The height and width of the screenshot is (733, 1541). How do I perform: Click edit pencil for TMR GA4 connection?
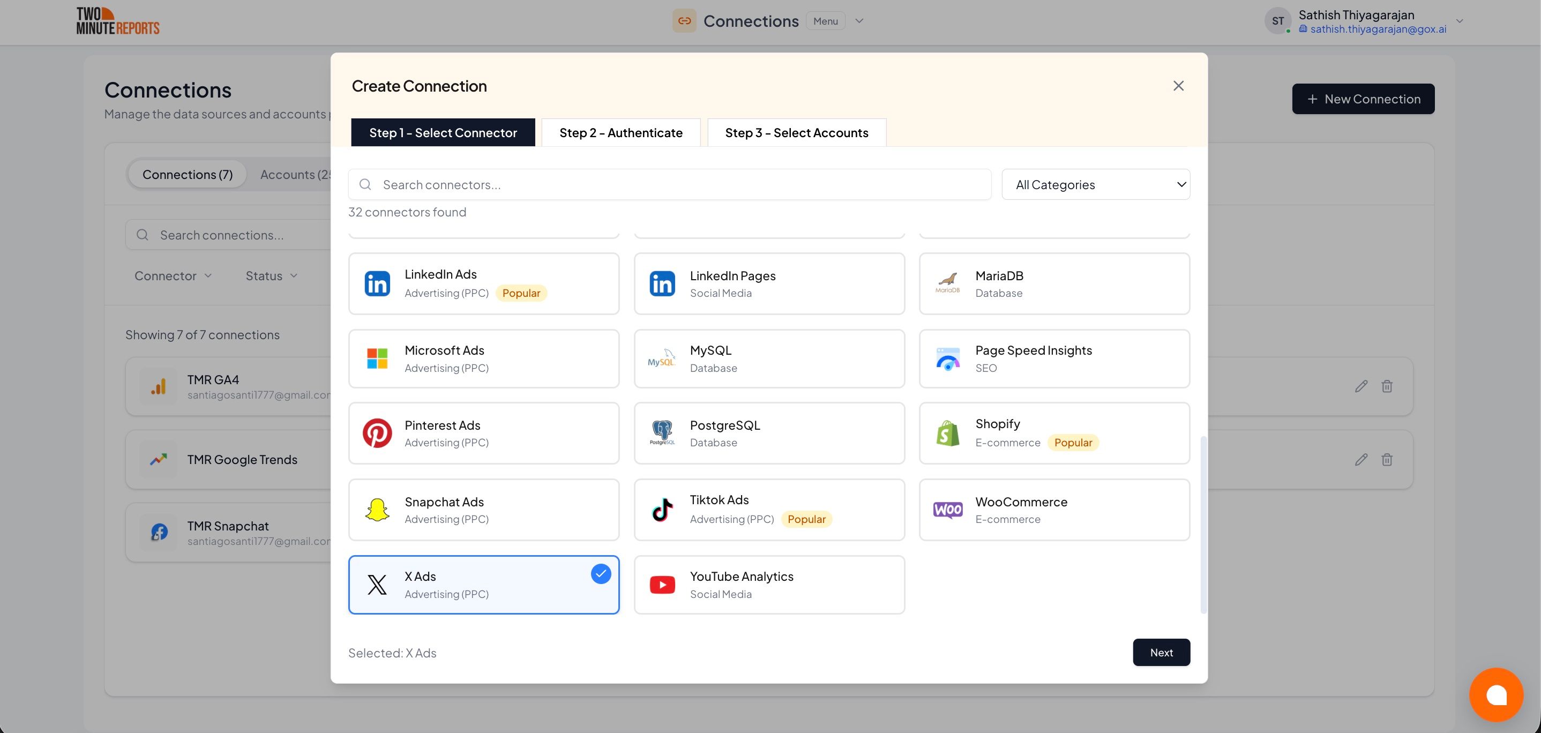pos(1361,386)
